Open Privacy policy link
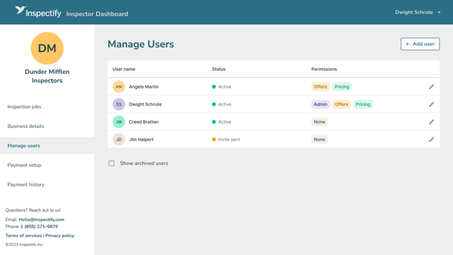 point(60,235)
